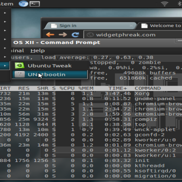Click the init process name
The width and height of the screenshot is (182, 182).
click(142, 161)
